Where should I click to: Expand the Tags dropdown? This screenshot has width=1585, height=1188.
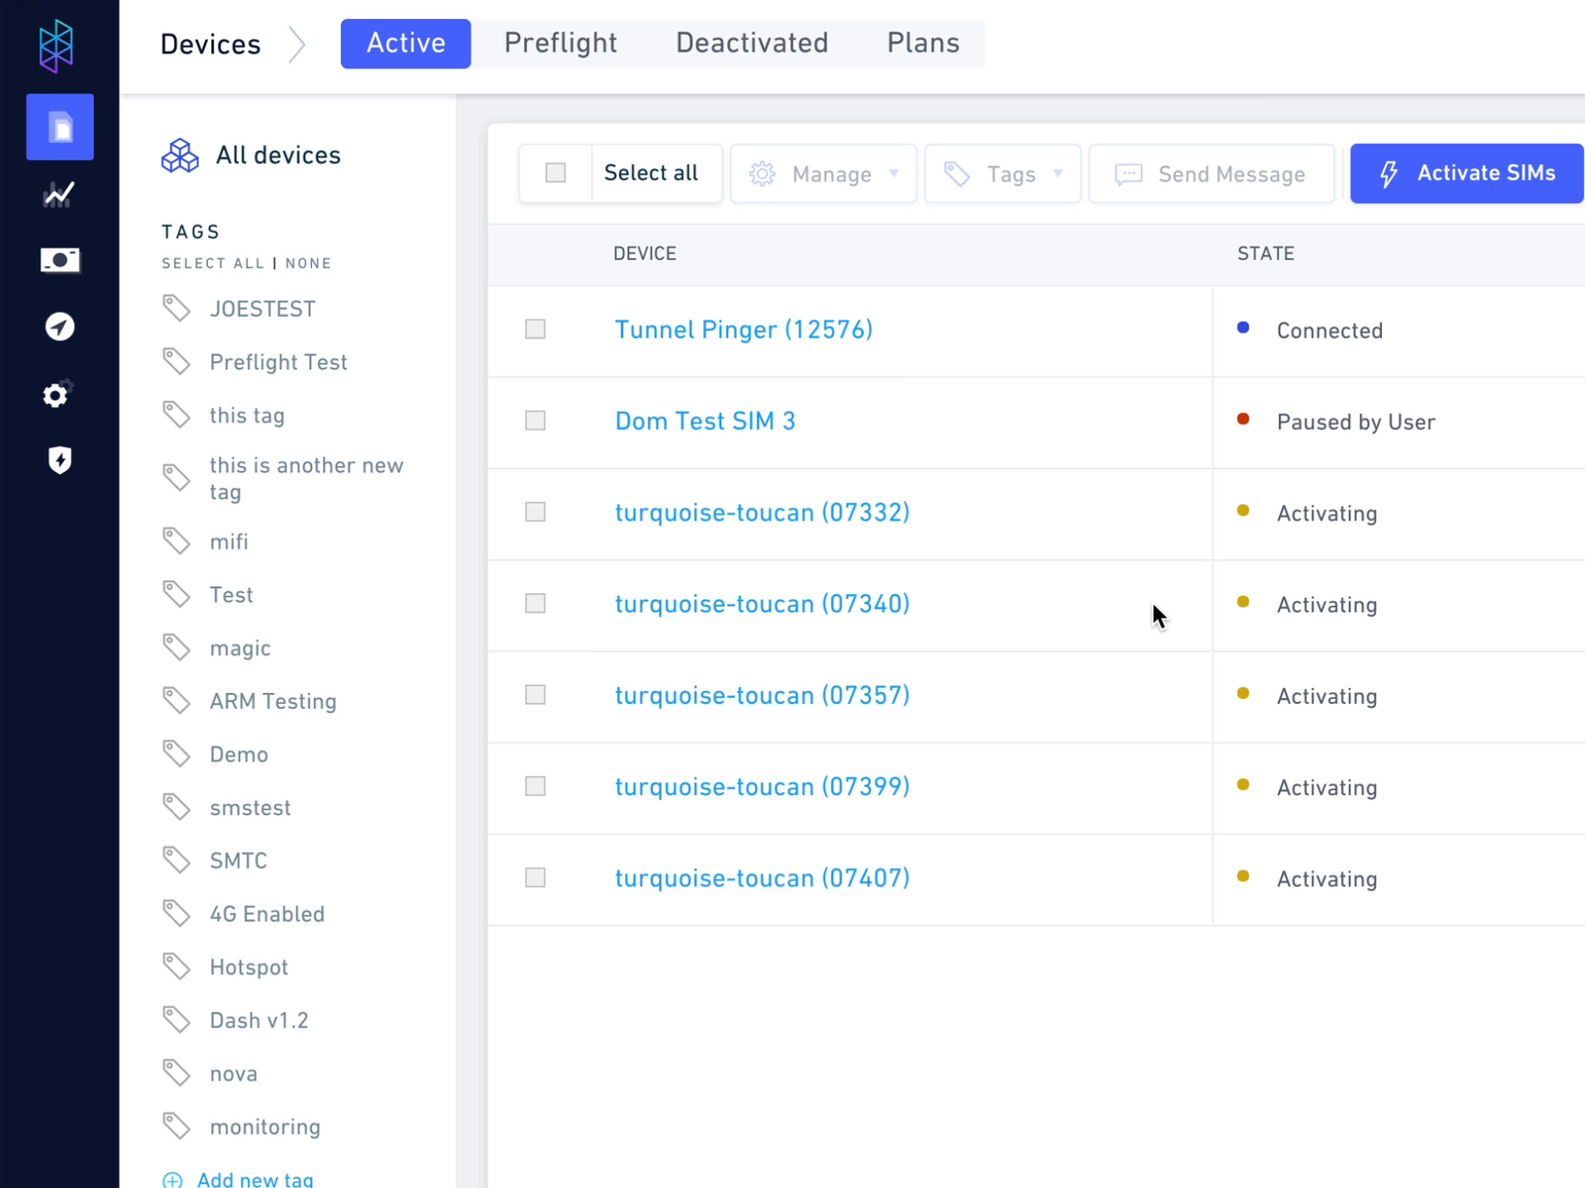[x=1003, y=174]
